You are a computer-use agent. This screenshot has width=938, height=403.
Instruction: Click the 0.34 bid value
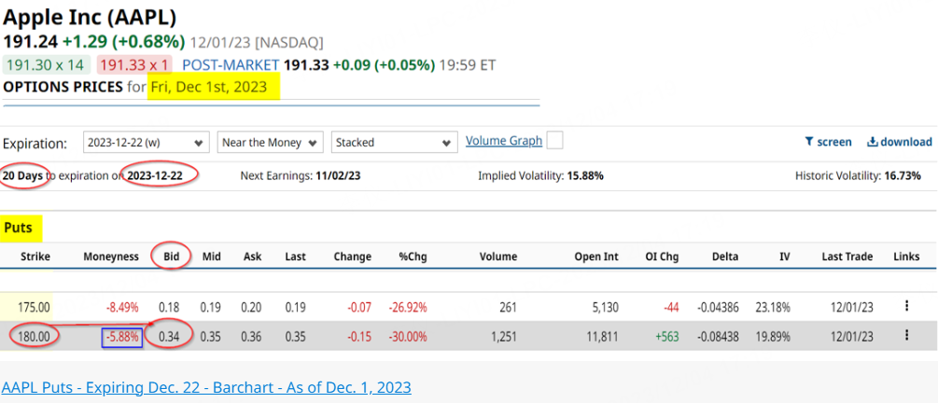tap(169, 336)
